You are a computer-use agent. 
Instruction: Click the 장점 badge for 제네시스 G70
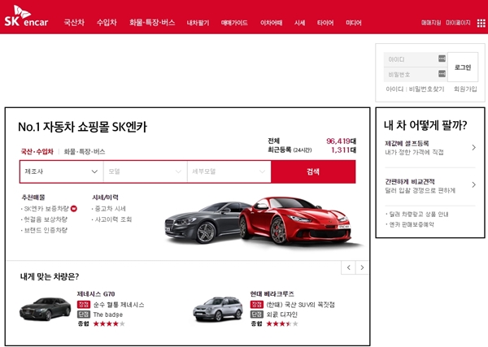[x=84, y=305]
